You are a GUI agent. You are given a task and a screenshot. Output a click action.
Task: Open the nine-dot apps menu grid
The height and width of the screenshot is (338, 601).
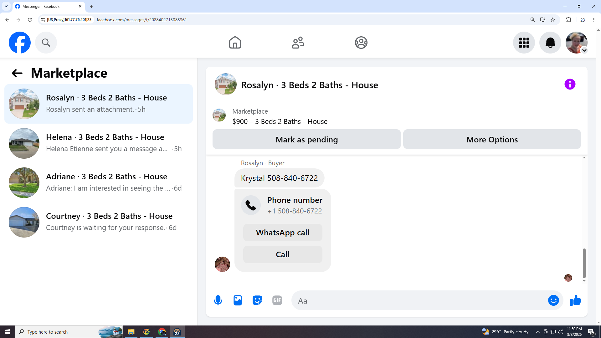click(x=524, y=43)
